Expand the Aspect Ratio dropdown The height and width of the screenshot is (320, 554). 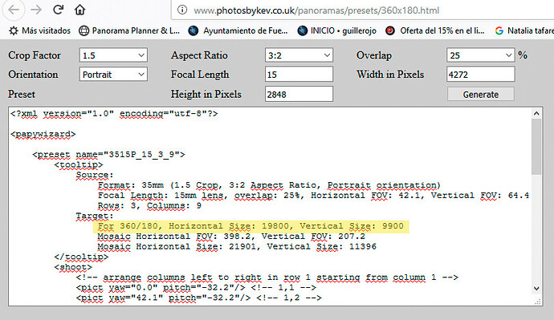[299, 55]
